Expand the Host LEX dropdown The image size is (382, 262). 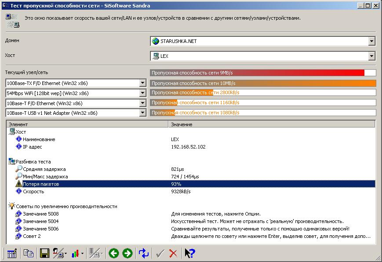click(372, 56)
